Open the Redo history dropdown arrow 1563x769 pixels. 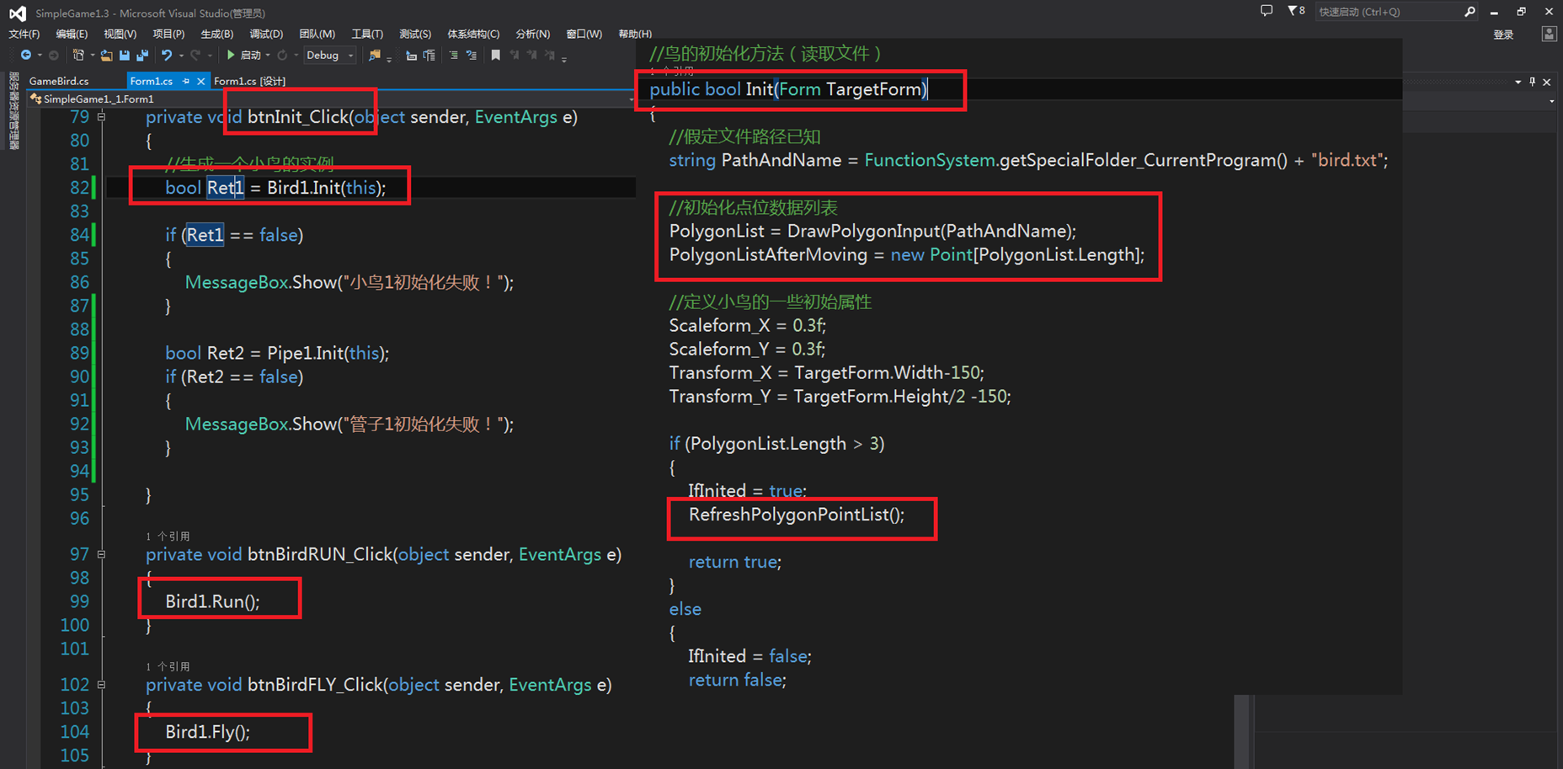click(210, 56)
